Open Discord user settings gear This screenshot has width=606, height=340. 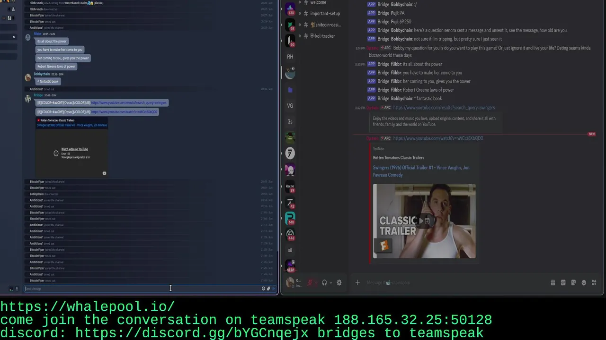point(339,283)
